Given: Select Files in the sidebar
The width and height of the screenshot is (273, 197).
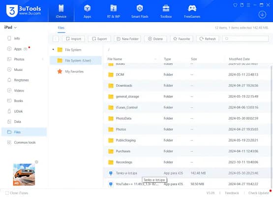Looking at the screenshot, I should tap(24, 132).
